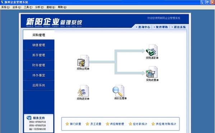Open the 采购收票单 invoice receipt icon
This screenshot has height=133, width=215.
[x=152, y=72]
